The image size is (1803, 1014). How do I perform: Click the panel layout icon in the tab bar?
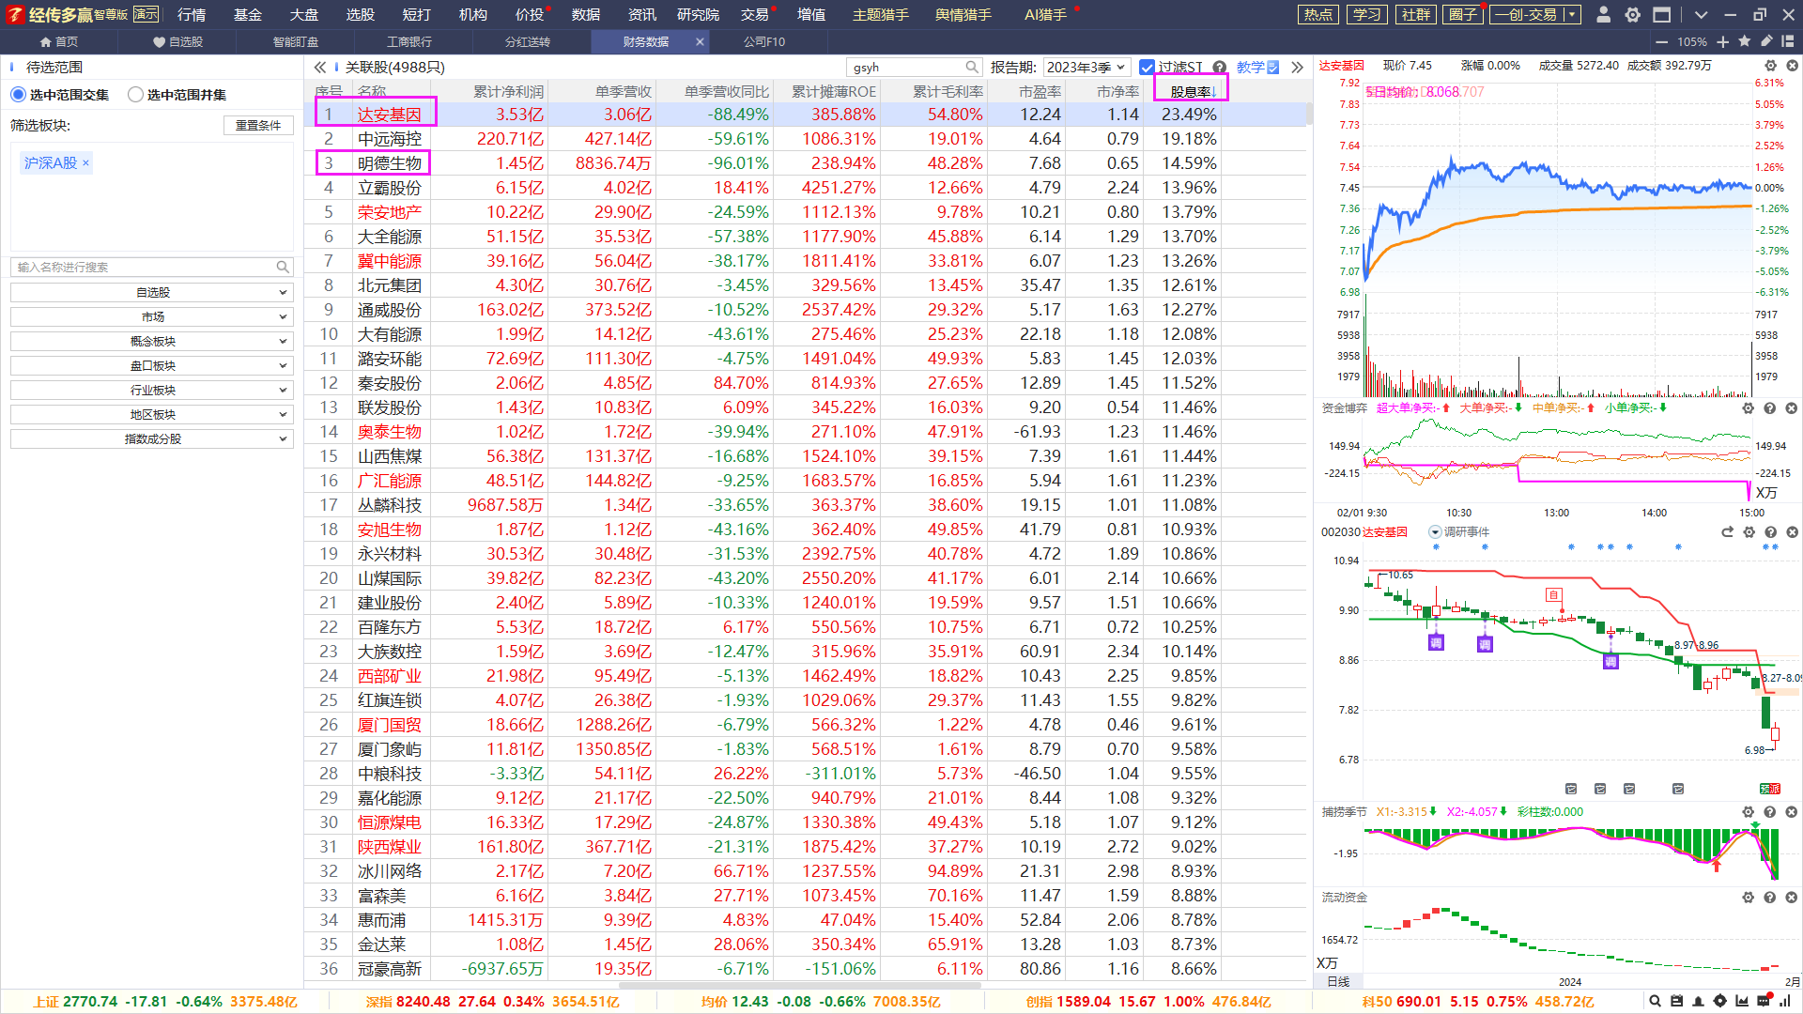(1788, 41)
